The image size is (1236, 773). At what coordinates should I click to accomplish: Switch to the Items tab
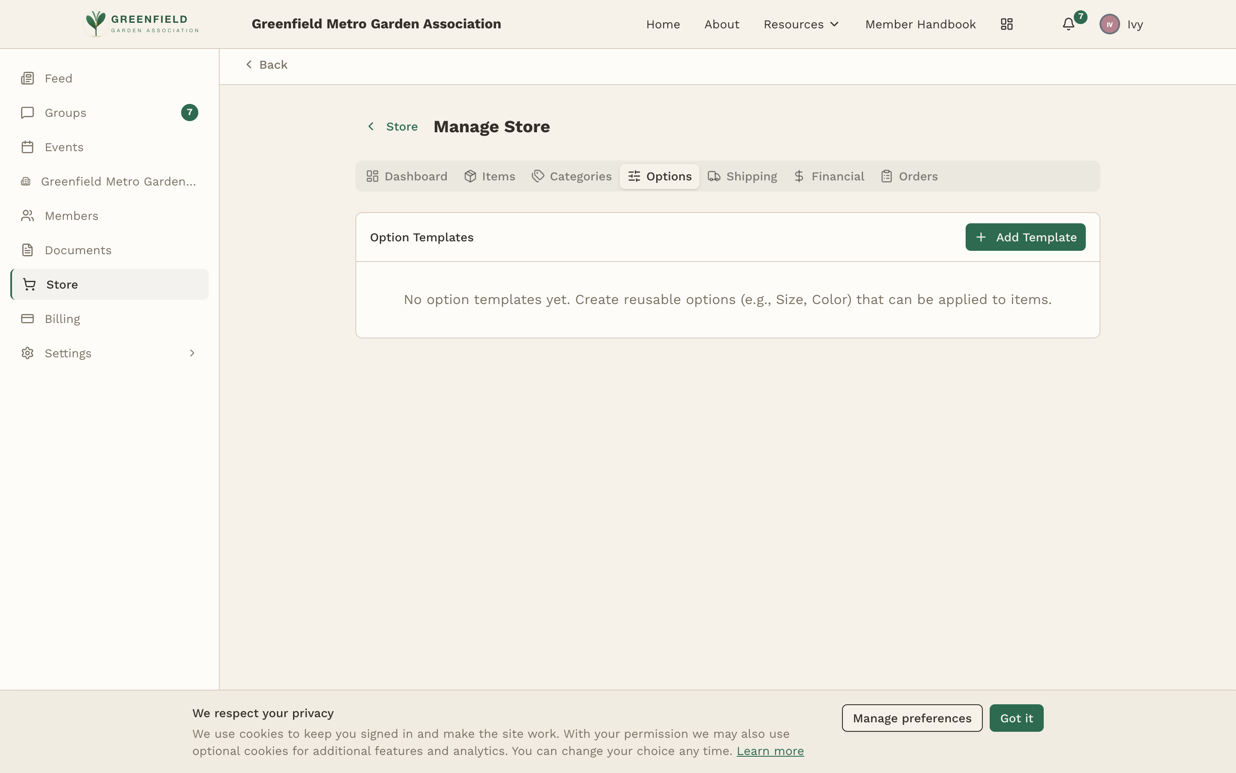[x=489, y=177]
